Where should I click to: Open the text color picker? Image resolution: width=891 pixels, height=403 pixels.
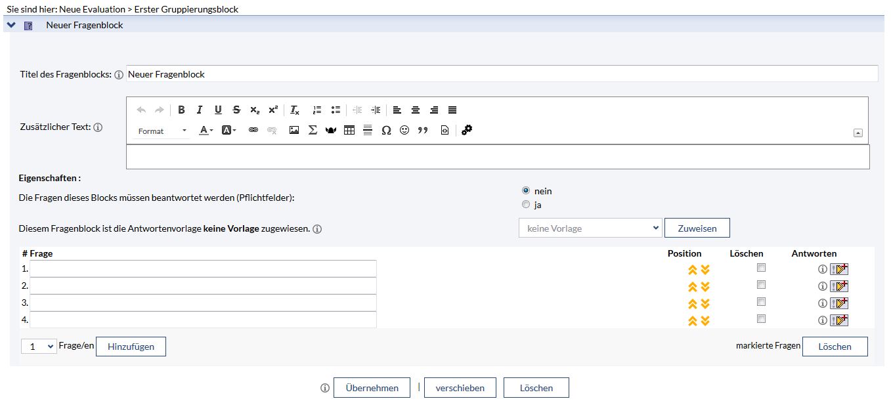[x=206, y=131]
